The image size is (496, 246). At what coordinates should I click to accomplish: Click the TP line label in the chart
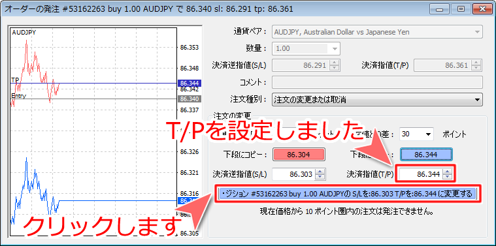tap(15, 80)
